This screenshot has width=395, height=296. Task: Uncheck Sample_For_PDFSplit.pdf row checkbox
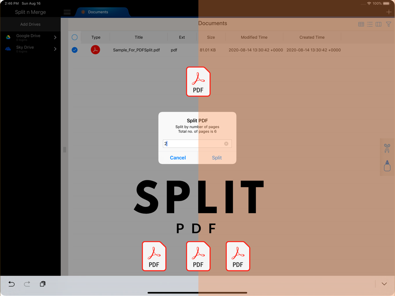pyautogui.click(x=75, y=50)
